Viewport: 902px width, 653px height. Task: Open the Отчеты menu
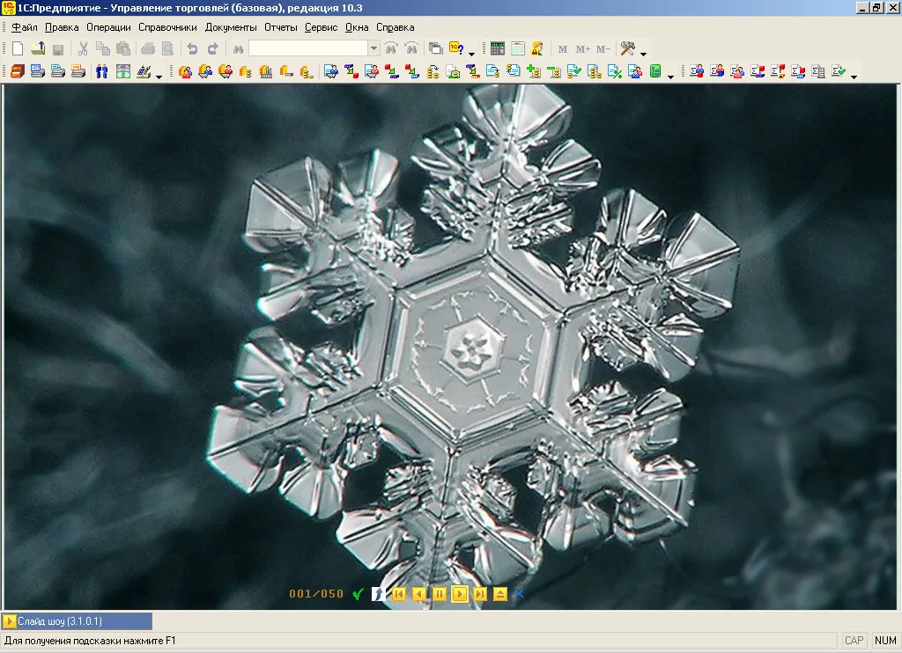click(281, 27)
